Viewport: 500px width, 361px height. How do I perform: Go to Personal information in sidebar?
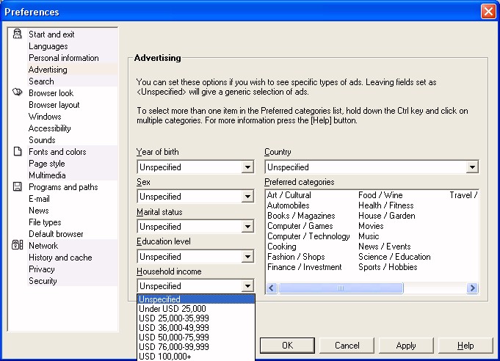click(63, 58)
